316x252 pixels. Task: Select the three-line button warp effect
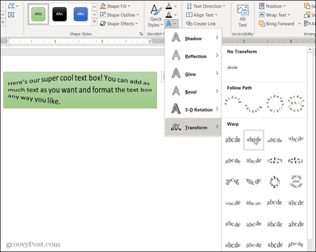point(296,181)
